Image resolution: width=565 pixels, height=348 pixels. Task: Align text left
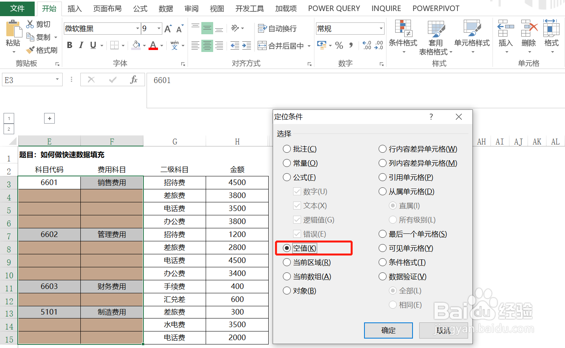tap(195, 46)
